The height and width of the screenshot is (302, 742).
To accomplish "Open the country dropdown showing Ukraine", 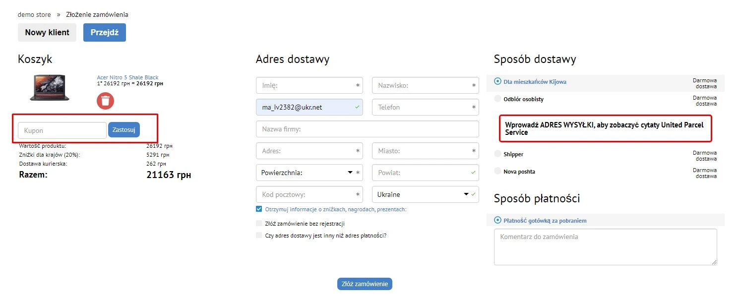I will point(425,194).
